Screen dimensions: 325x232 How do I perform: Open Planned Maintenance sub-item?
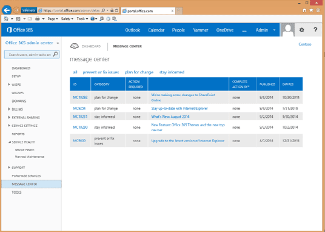[30, 157]
